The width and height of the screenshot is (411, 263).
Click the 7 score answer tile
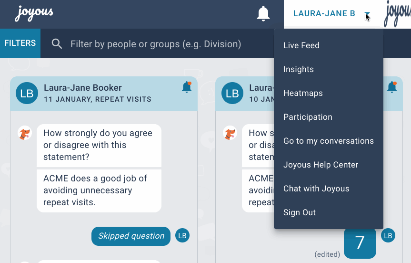[360, 242]
